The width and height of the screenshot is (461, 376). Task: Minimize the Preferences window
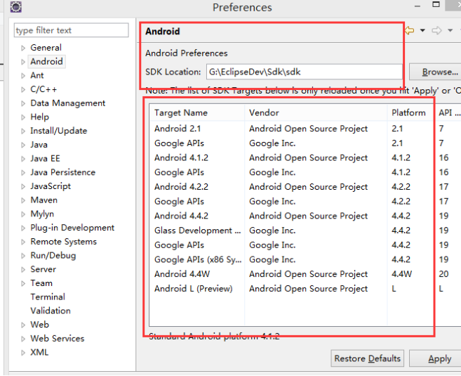(417, 6)
